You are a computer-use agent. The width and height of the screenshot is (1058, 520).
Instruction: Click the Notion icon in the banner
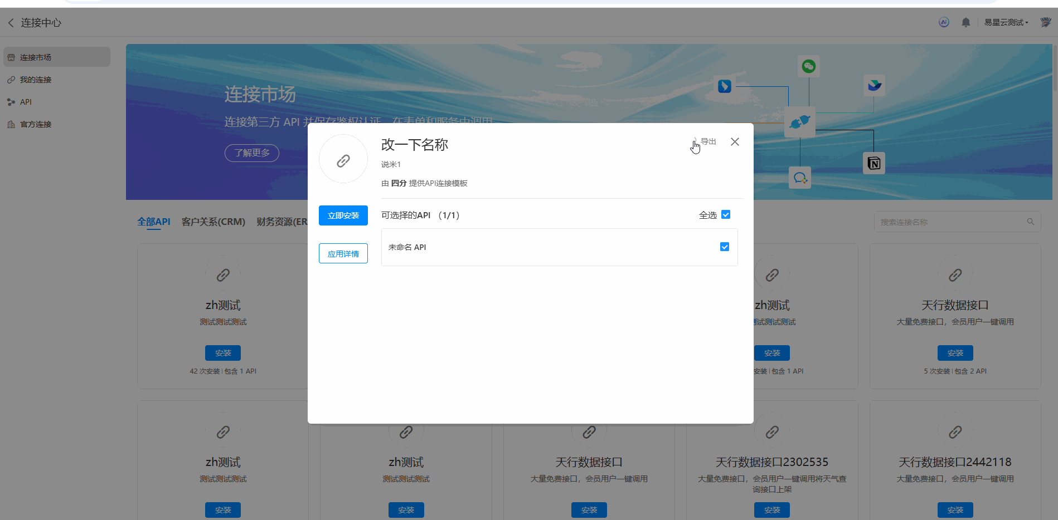click(873, 163)
